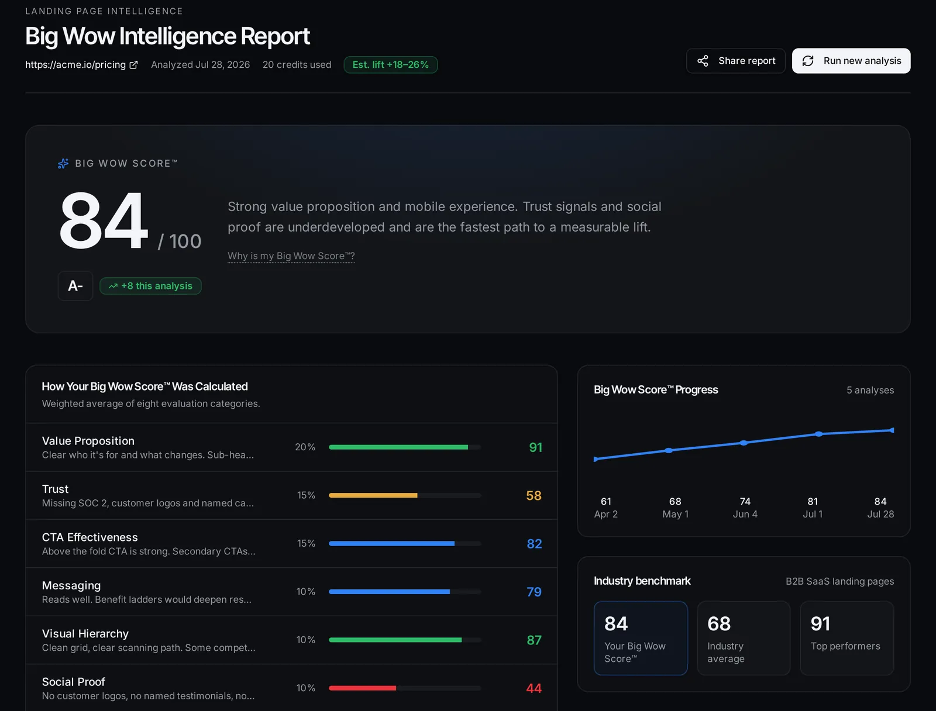Click the +8 this analysis badge text

click(157, 286)
